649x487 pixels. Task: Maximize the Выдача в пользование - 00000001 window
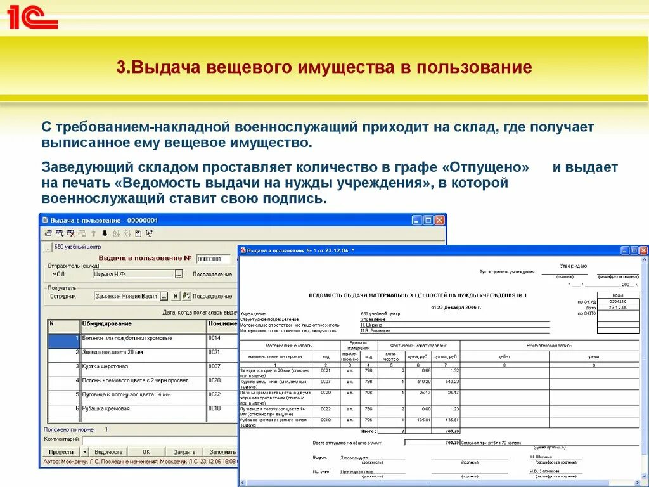click(x=428, y=220)
